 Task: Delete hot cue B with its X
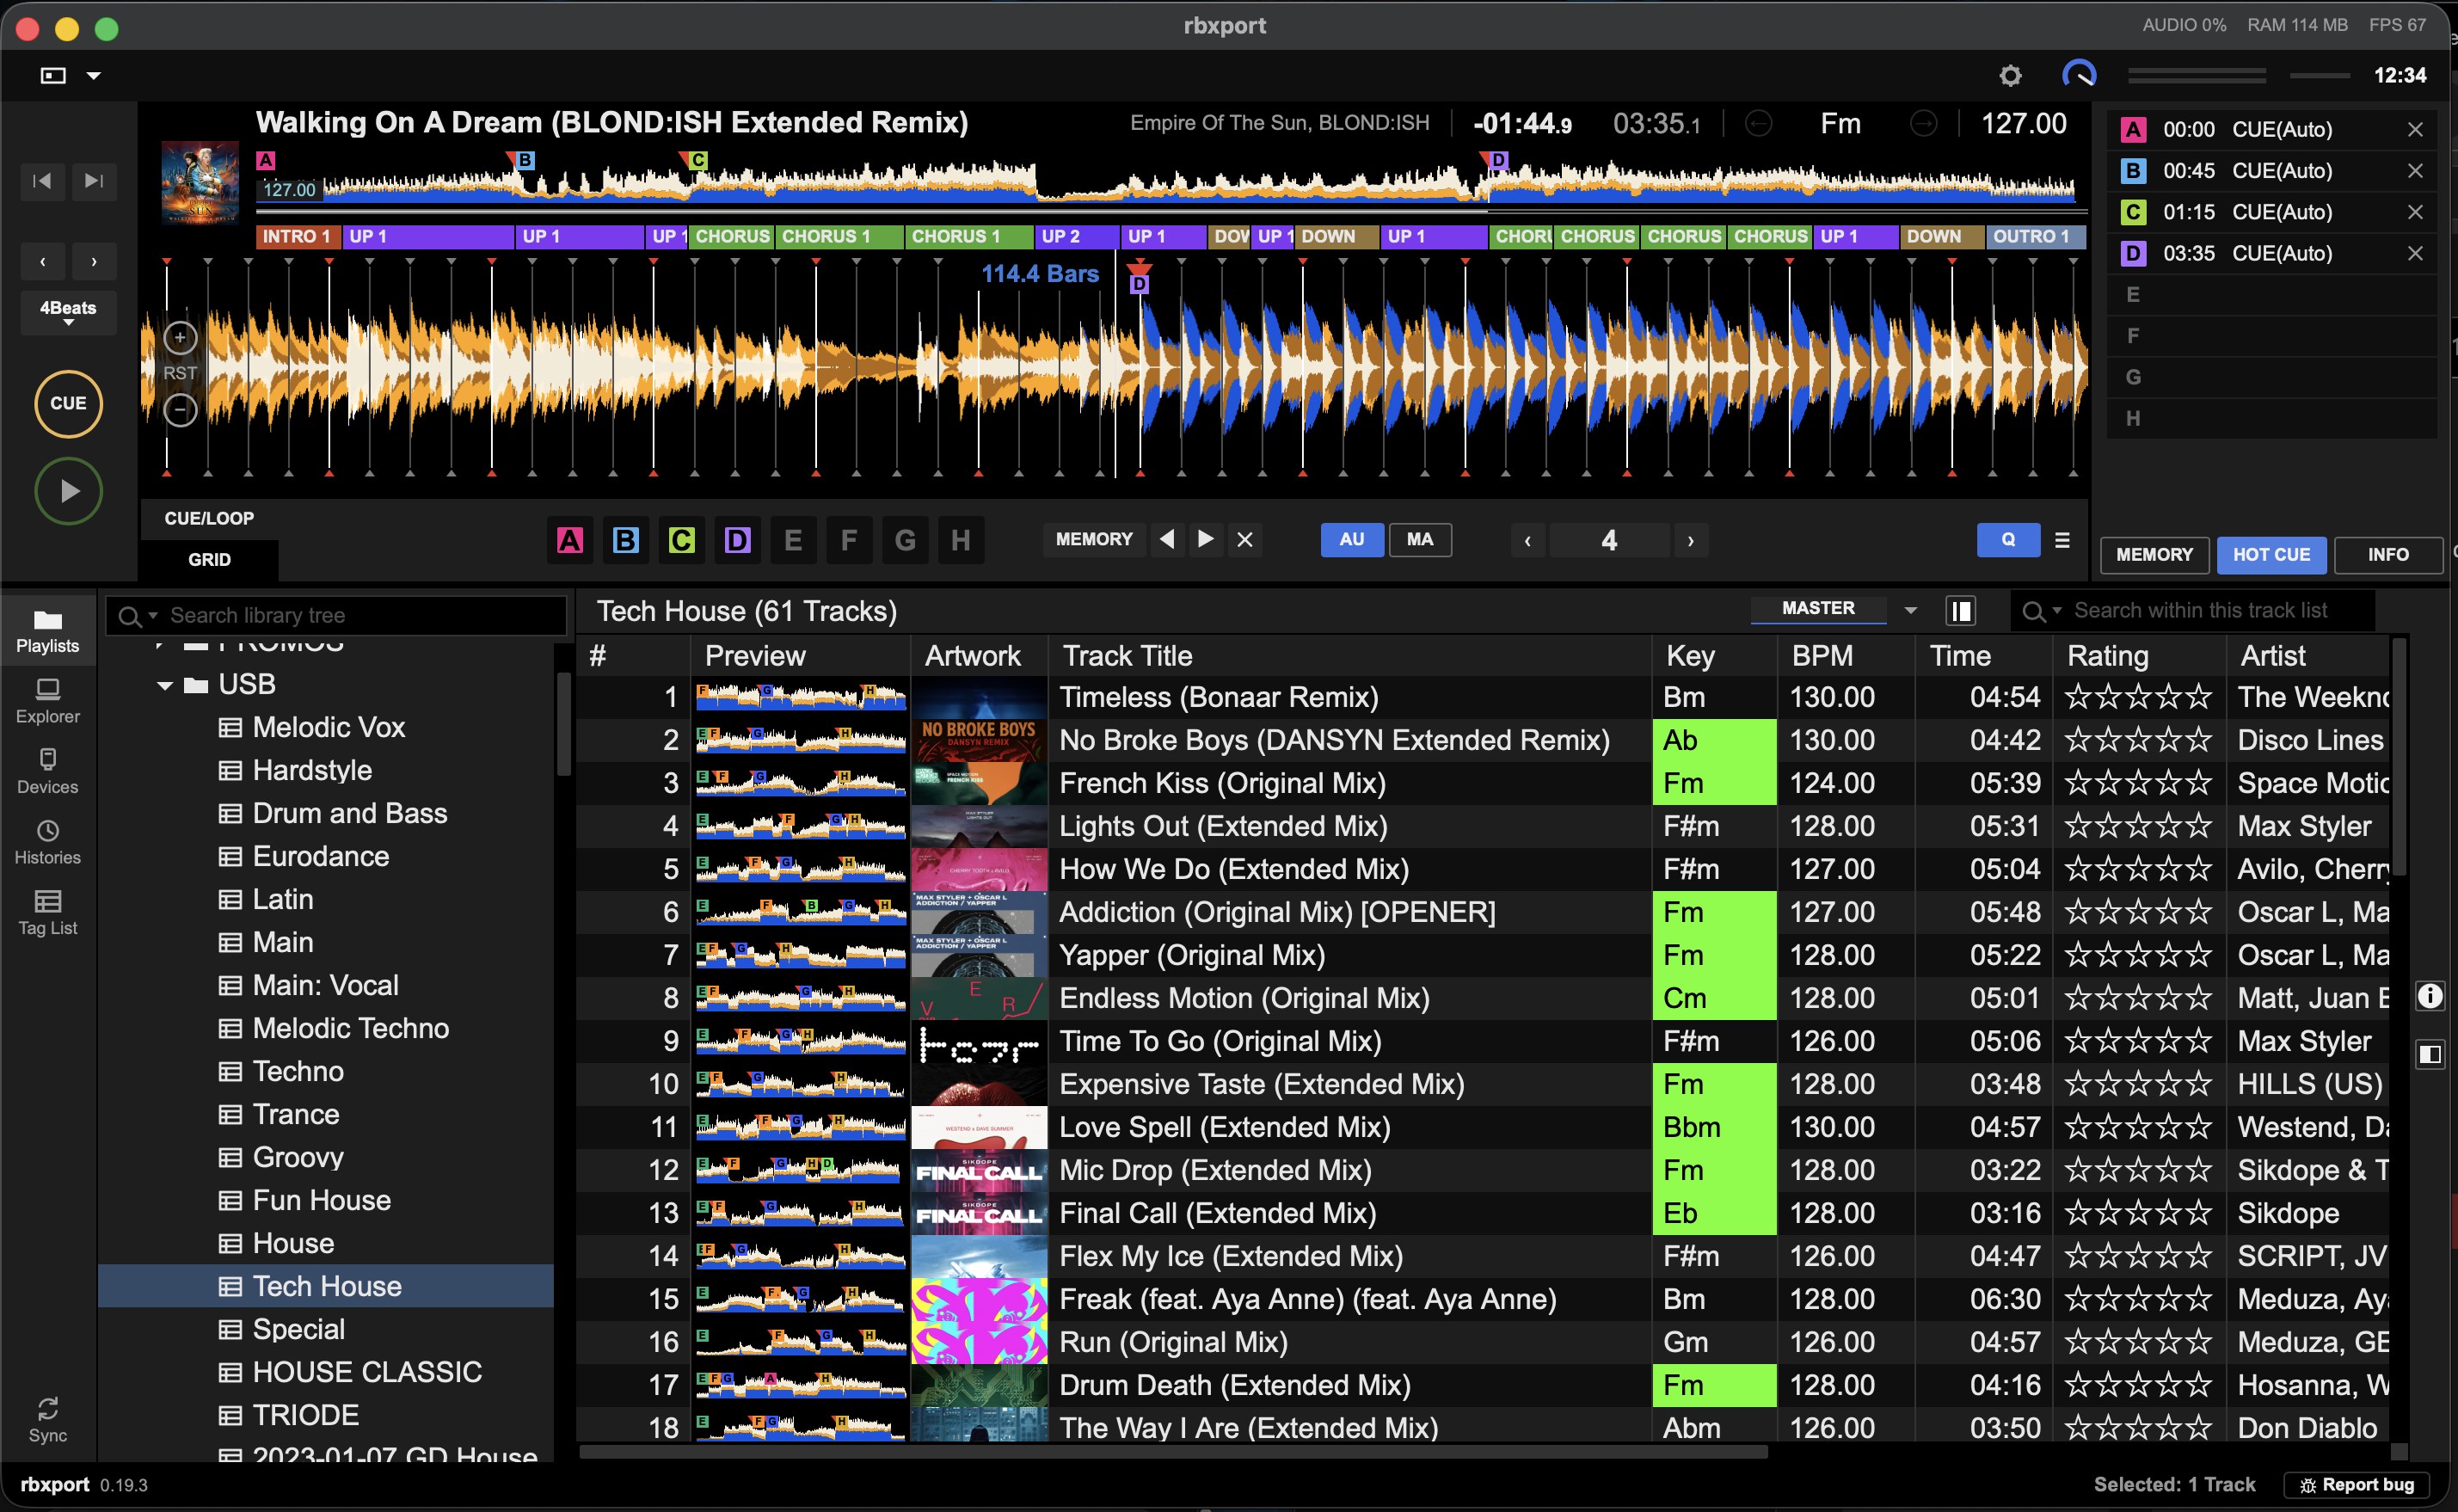coord(2415,171)
